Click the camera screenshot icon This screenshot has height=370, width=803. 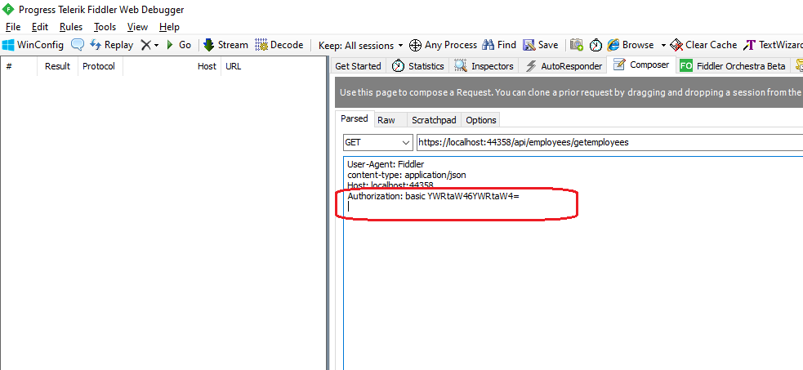(x=577, y=45)
